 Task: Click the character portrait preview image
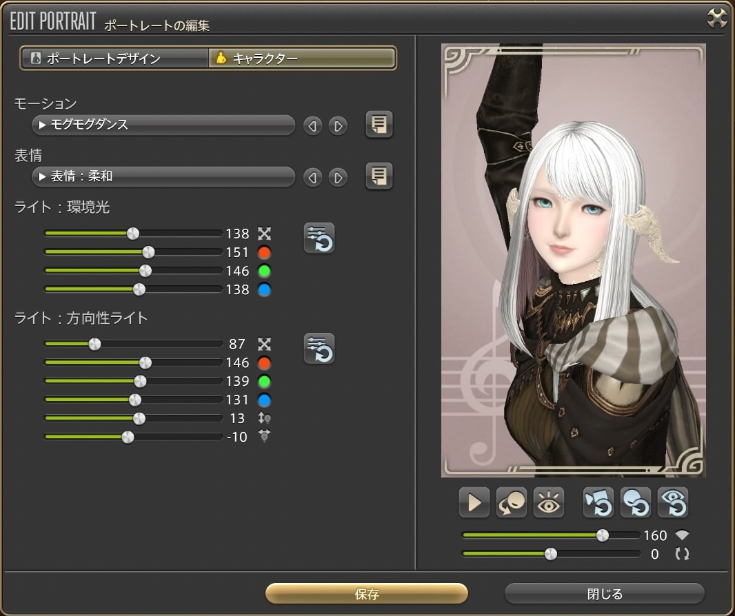click(x=573, y=260)
